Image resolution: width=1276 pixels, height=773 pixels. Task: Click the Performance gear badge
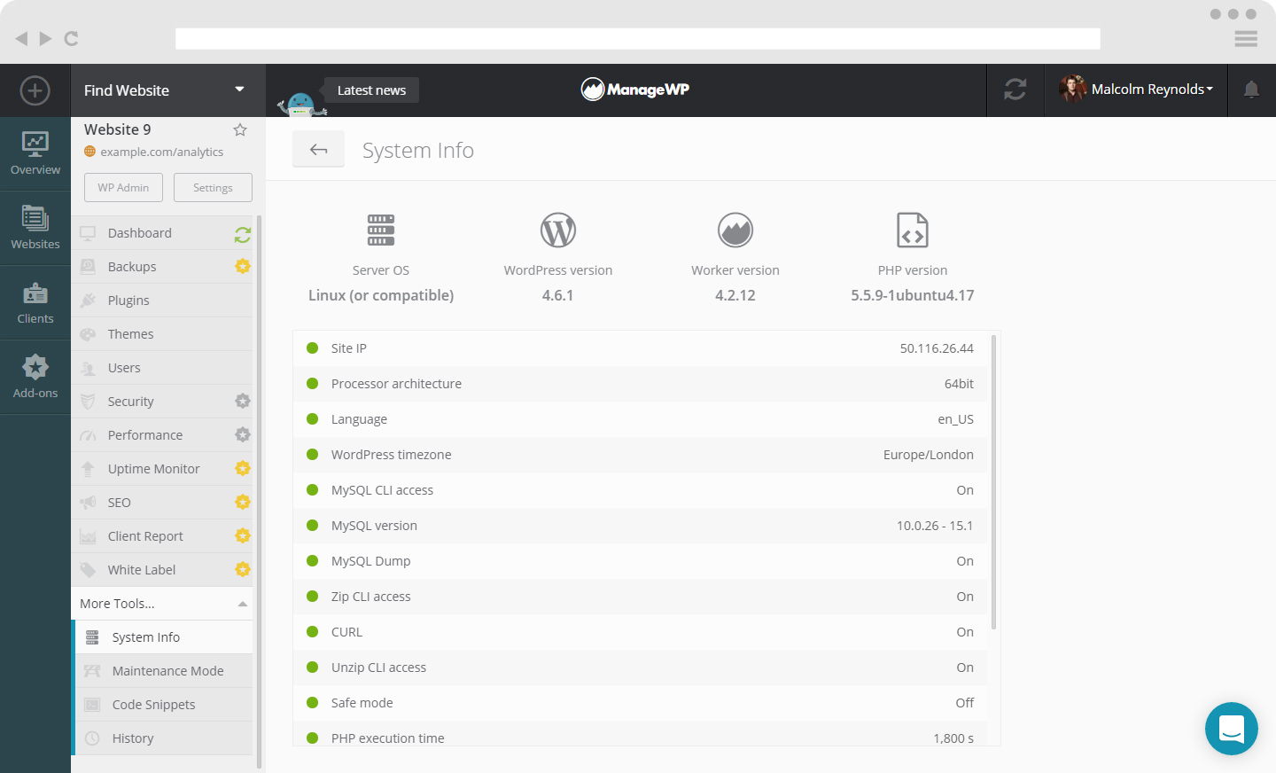point(243,434)
